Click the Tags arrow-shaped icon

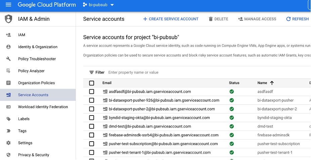pos(8,131)
